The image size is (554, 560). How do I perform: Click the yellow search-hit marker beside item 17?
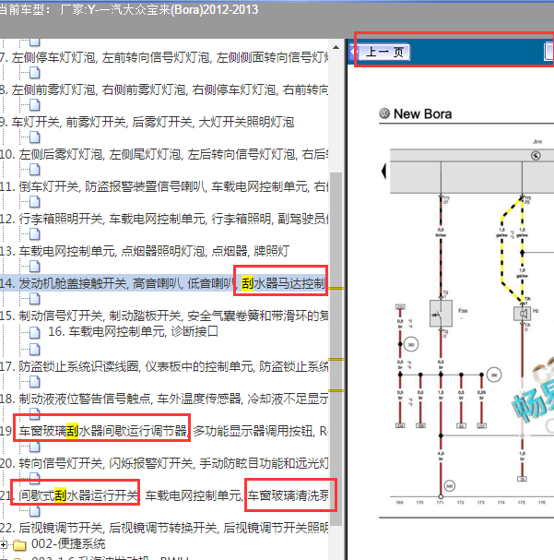point(336,360)
